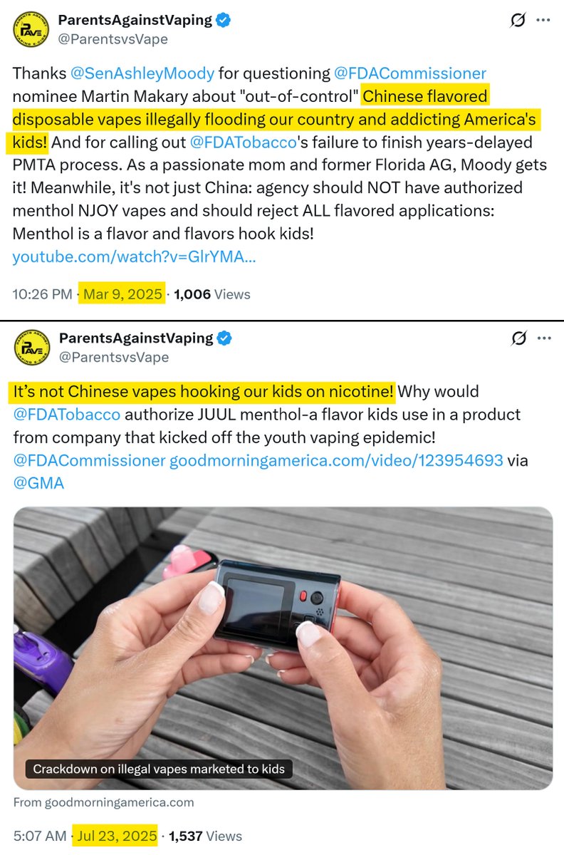Click the PAVE avatar on the second tweet
The image size is (564, 855).
click(x=31, y=348)
